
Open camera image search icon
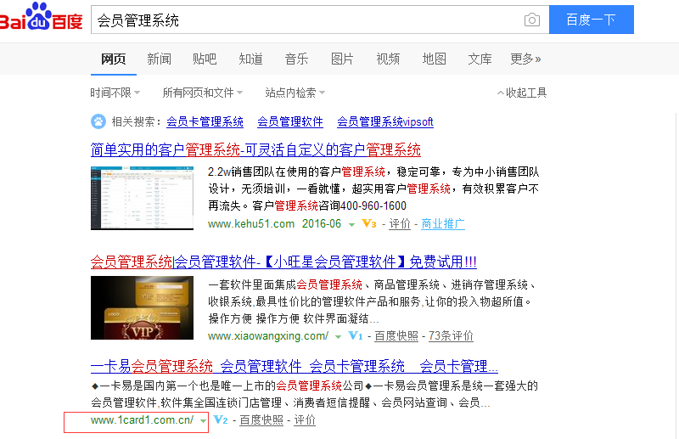coord(532,20)
